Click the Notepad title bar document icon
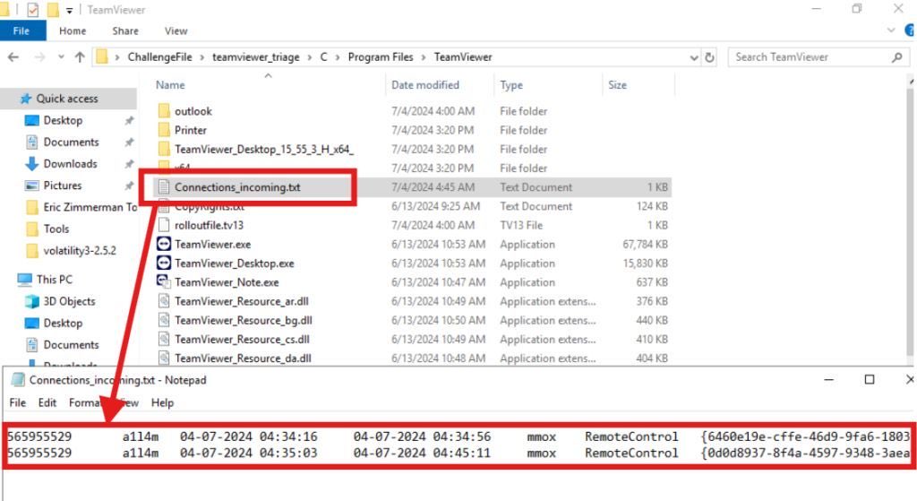Image resolution: width=917 pixels, height=501 pixels. (x=18, y=380)
